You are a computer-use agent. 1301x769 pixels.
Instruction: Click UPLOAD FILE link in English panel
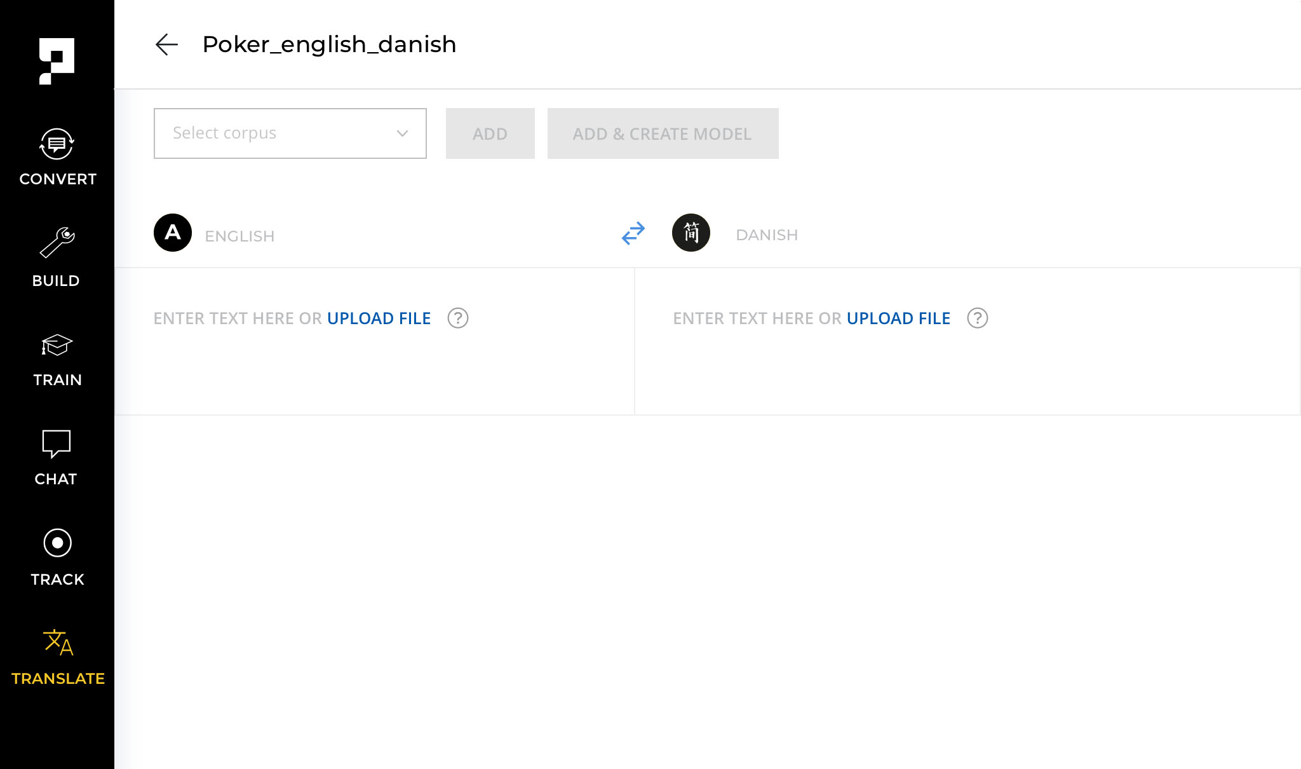379,318
